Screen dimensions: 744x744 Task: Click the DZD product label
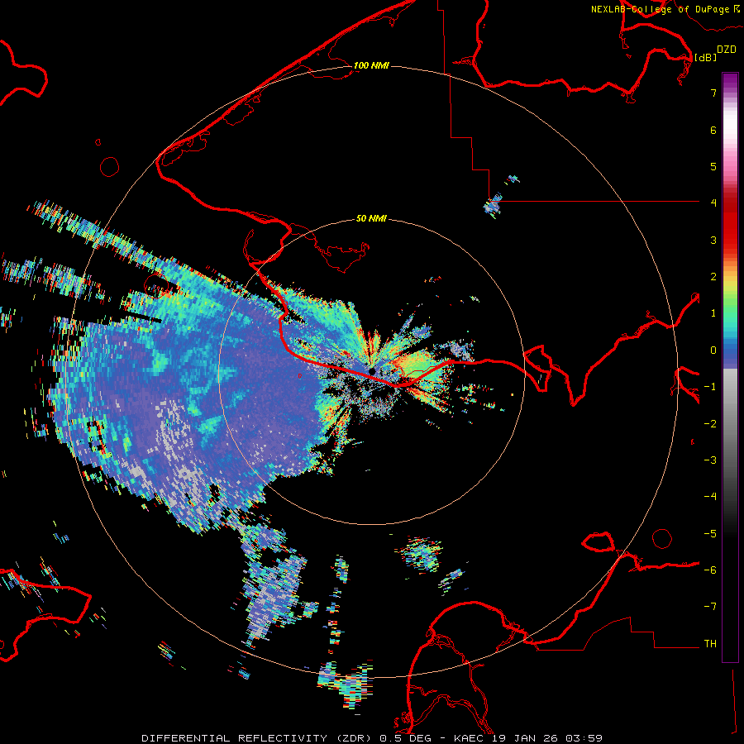point(727,50)
